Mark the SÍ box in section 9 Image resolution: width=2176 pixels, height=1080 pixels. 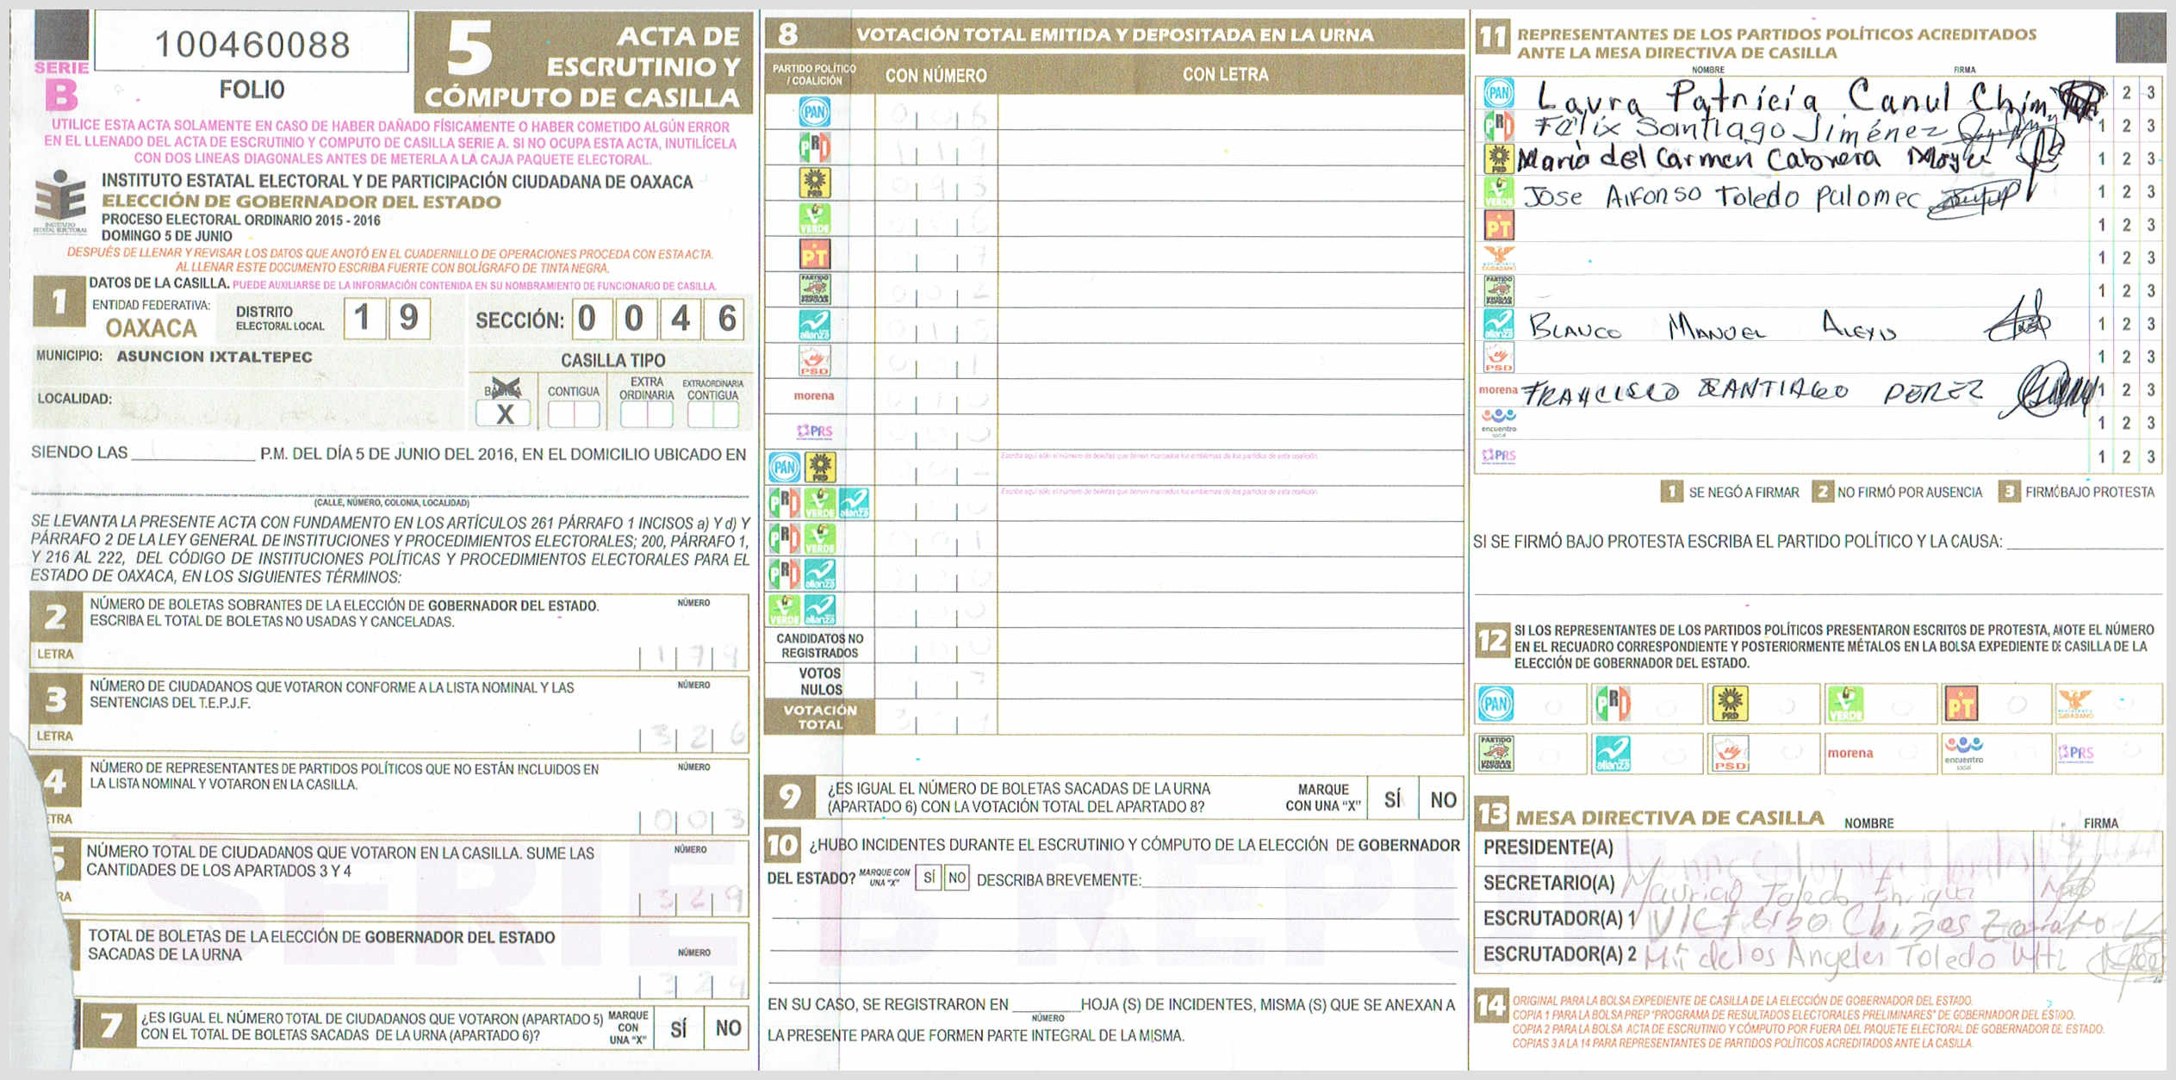pyautogui.click(x=1392, y=799)
